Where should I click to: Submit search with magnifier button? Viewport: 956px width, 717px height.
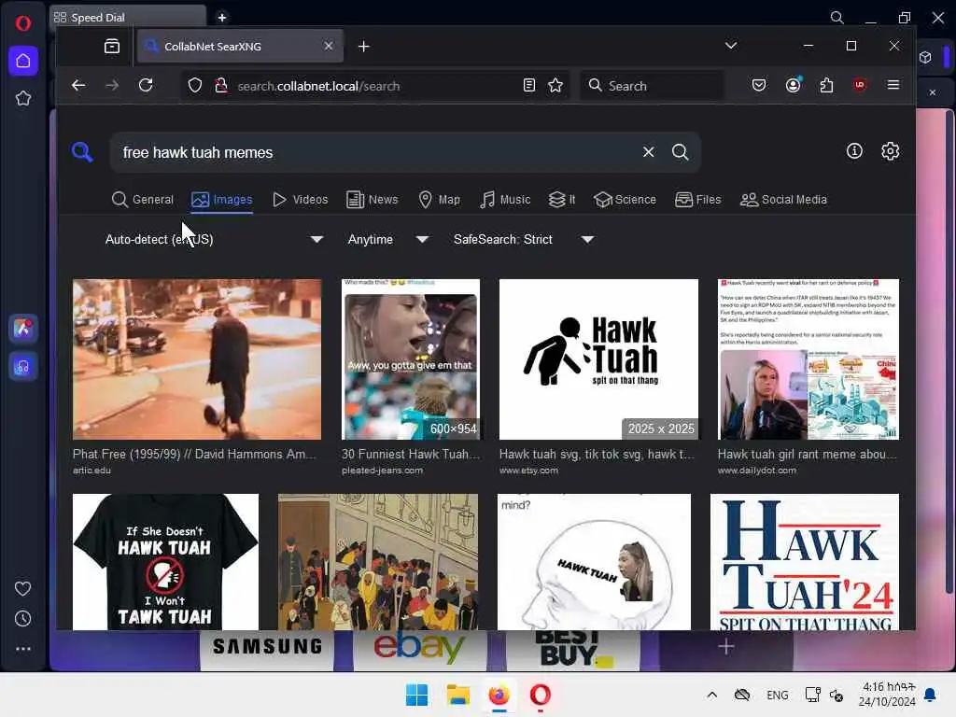(x=681, y=152)
